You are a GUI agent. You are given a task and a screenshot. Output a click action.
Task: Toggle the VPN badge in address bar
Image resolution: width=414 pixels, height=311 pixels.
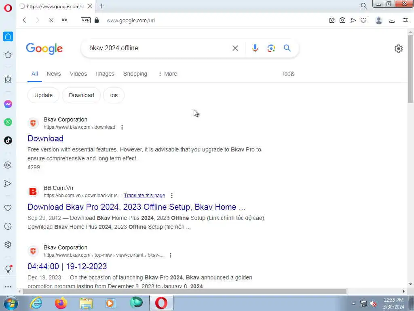coord(86,20)
